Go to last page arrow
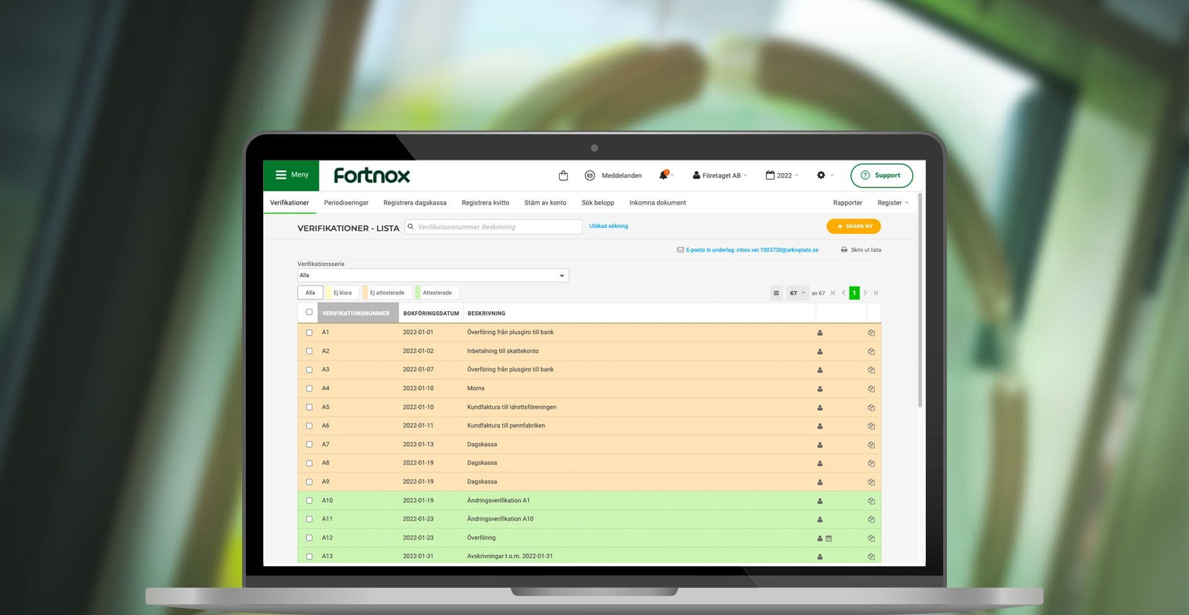The height and width of the screenshot is (615, 1189). tap(876, 293)
